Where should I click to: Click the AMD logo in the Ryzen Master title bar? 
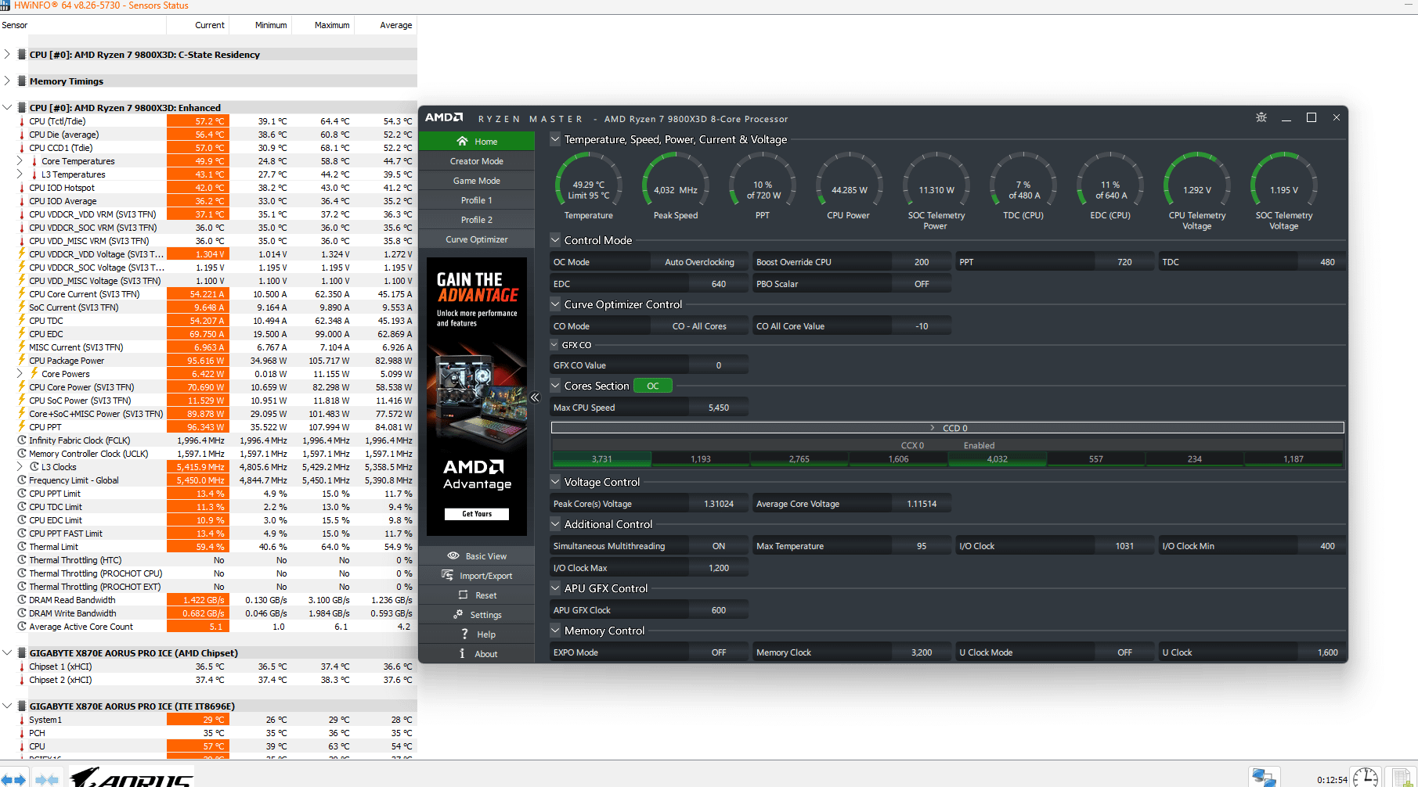pyautogui.click(x=444, y=117)
